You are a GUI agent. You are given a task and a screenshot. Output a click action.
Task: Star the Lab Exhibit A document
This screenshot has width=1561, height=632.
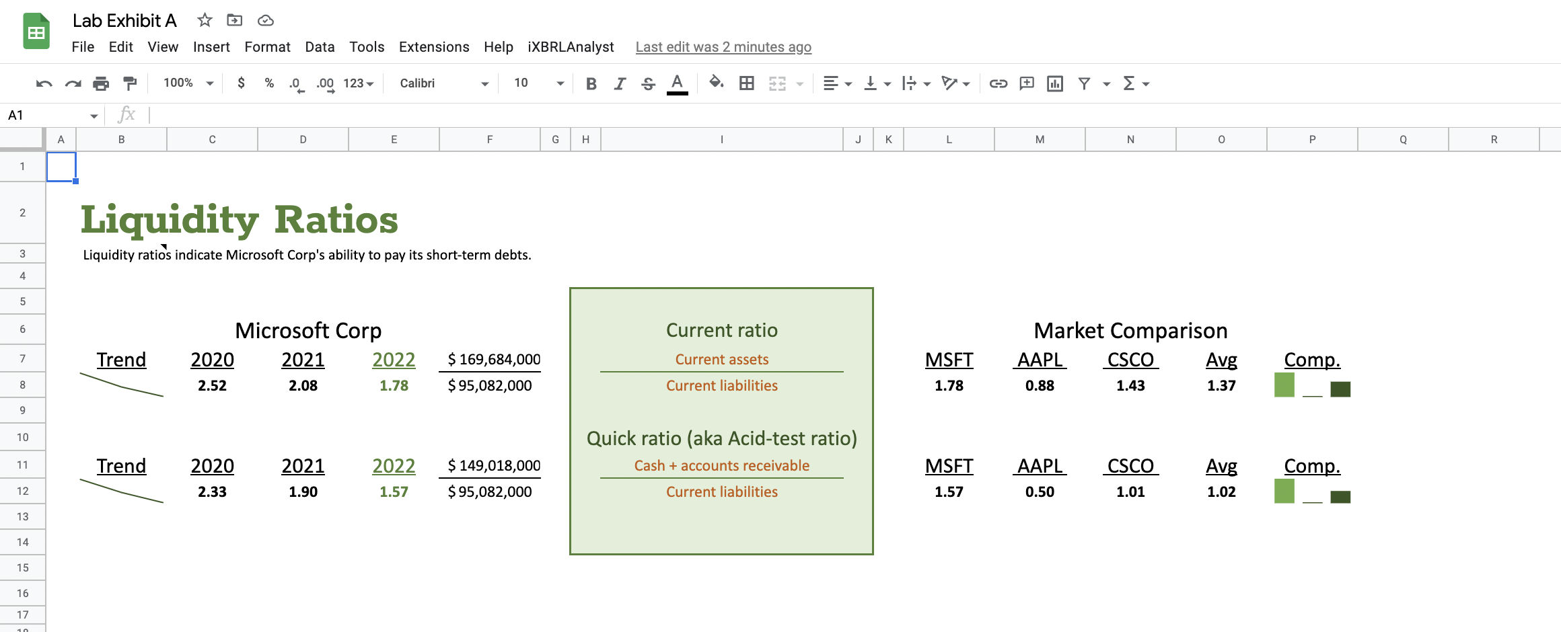click(205, 20)
